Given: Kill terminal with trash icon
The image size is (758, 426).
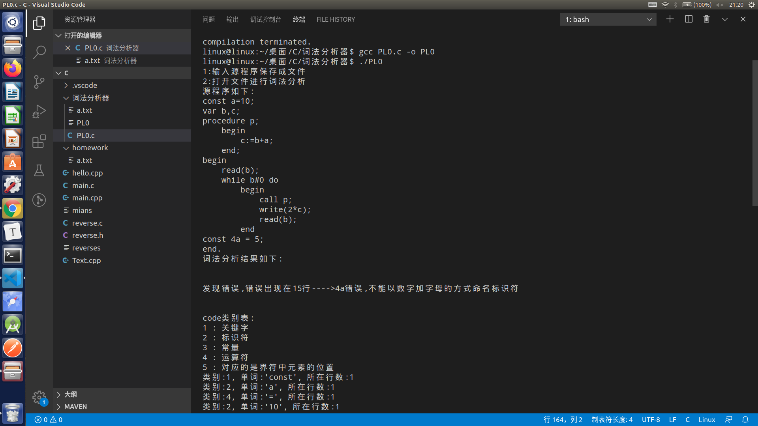Looking at the screenshot, I should coord(707,19).
